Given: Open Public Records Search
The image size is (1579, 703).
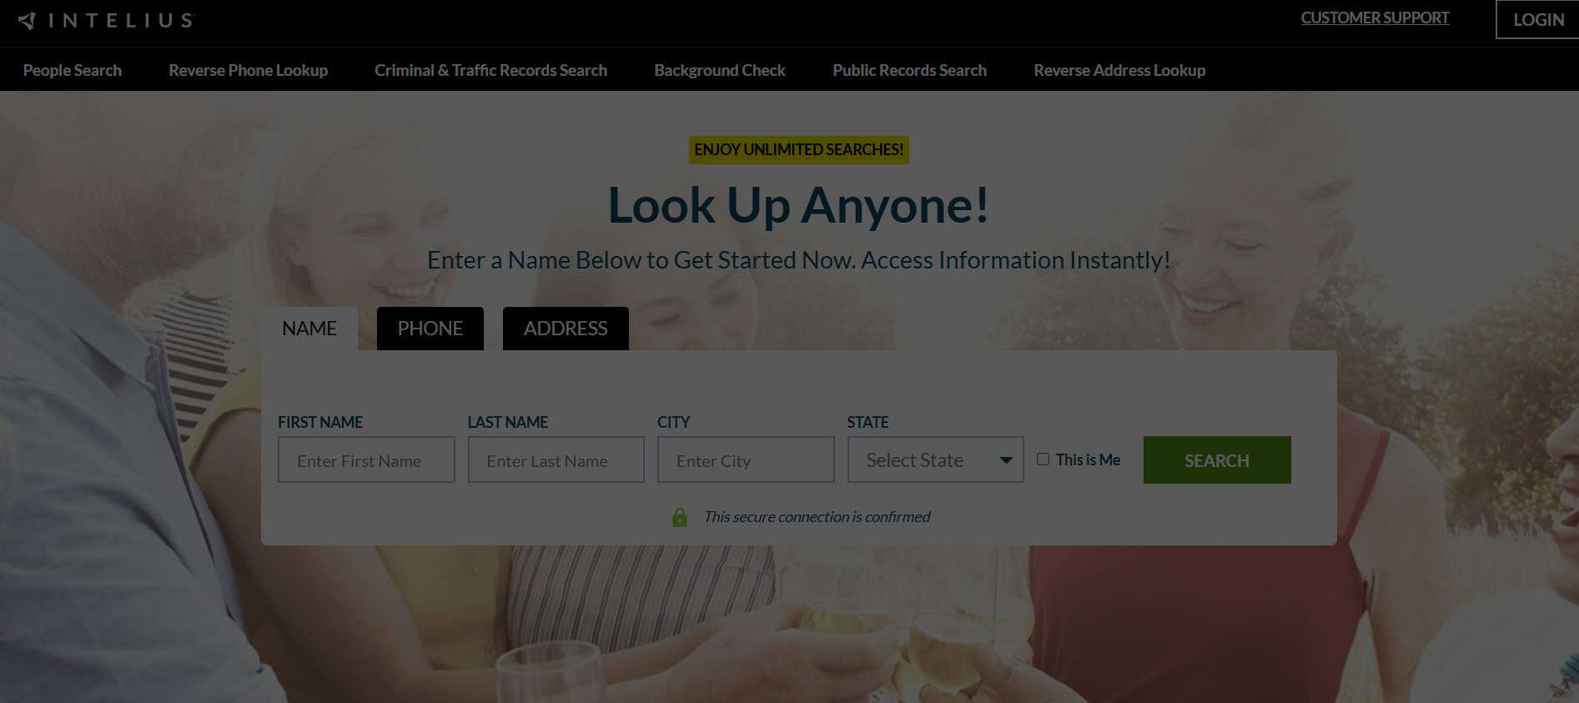Looking at the screenshot, I should click(x=909, y=71).
